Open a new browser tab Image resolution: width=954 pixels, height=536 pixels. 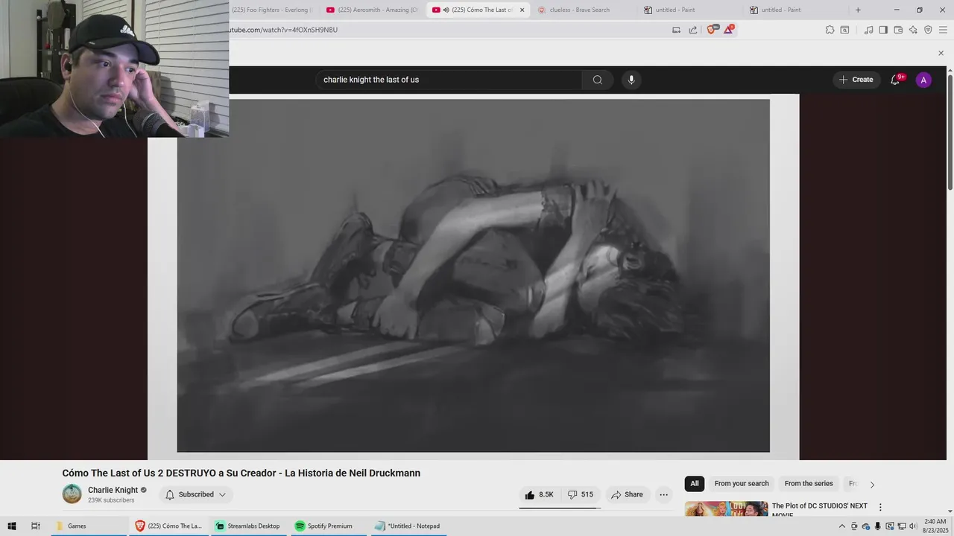coord(858,10)
